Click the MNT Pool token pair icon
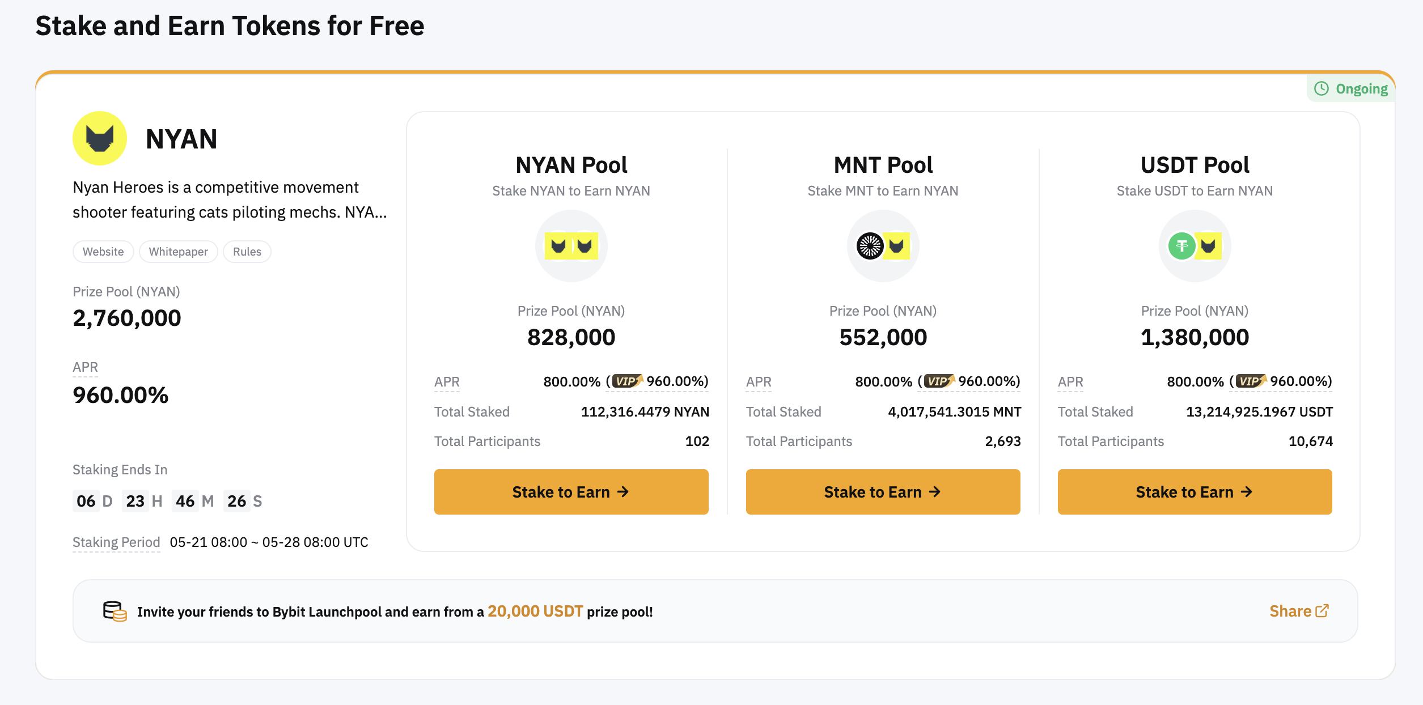Screen dimensions: 1423x705 (x=883, y=246)
